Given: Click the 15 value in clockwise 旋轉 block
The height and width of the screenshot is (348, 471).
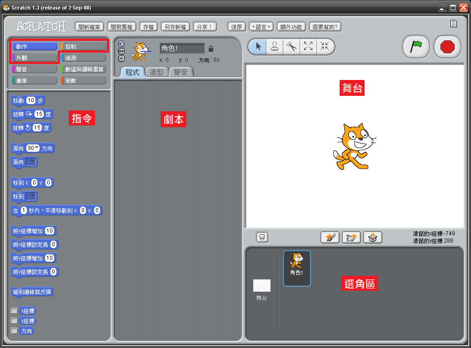Looking at the screenshot, I should [39, 114].
